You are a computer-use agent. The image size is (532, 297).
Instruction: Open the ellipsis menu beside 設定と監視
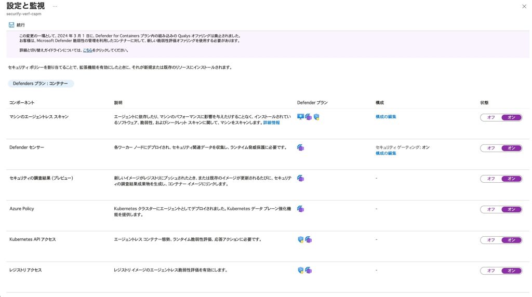(x=55, y=6)
